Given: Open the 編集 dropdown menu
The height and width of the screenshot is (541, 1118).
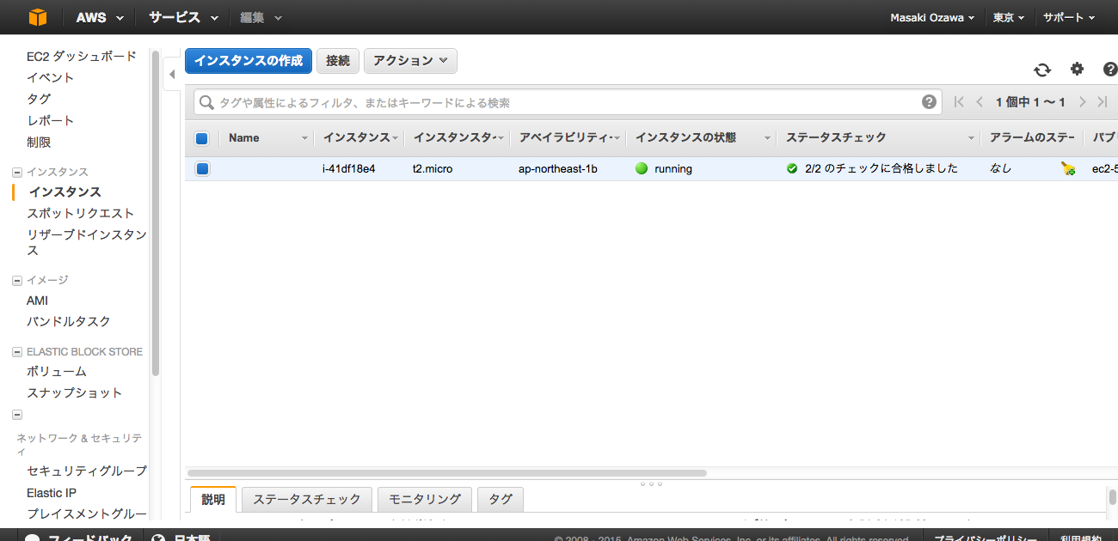Looking at the screenshot, I should tap(261, 17).
